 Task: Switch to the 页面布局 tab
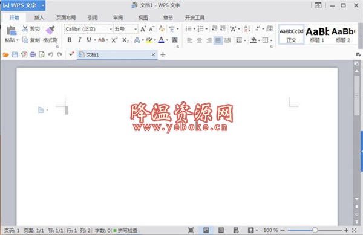(x=66, y=18)
